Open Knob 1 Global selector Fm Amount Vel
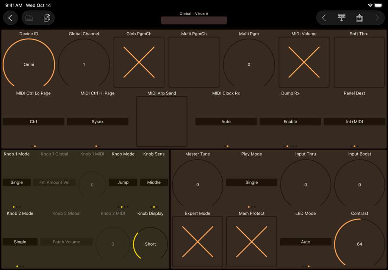 (55, 182)
